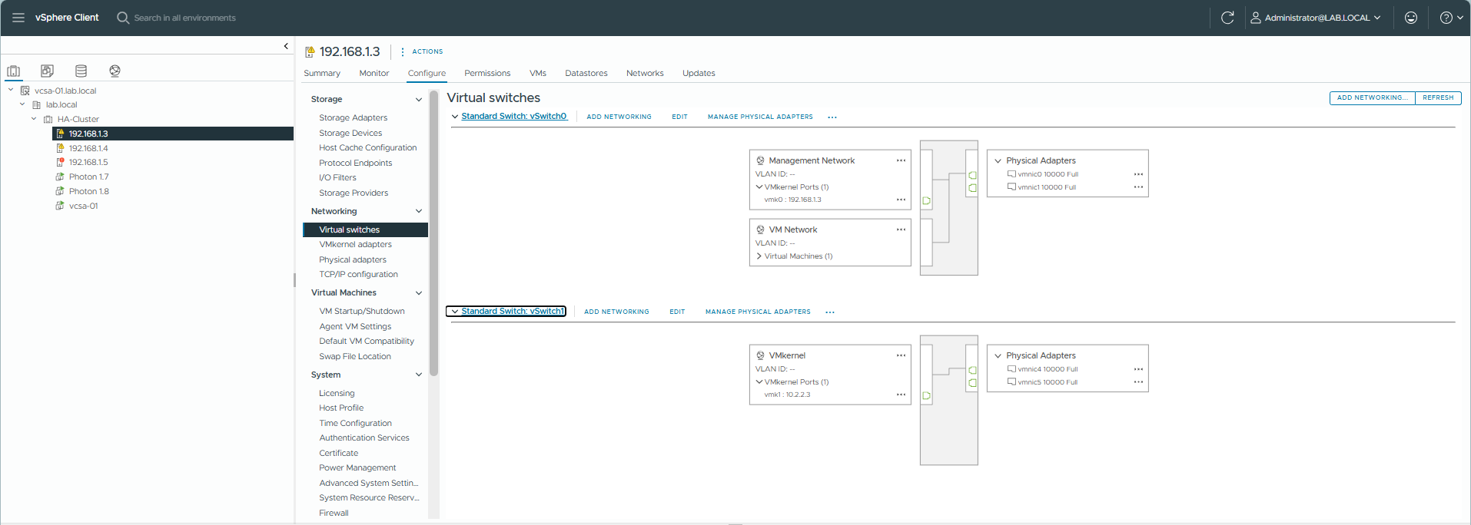Screen dimensions: 1471x525
Task: Collapse the Storage section in Configure menu
Action: coord(419,99)
